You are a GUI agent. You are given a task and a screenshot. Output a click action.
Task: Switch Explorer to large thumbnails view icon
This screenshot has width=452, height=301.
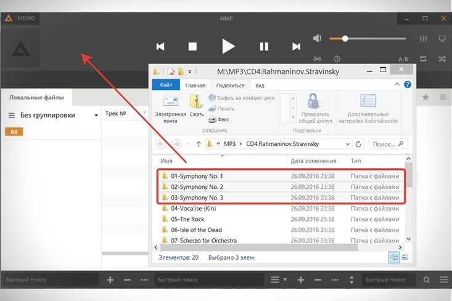point(405,257)
